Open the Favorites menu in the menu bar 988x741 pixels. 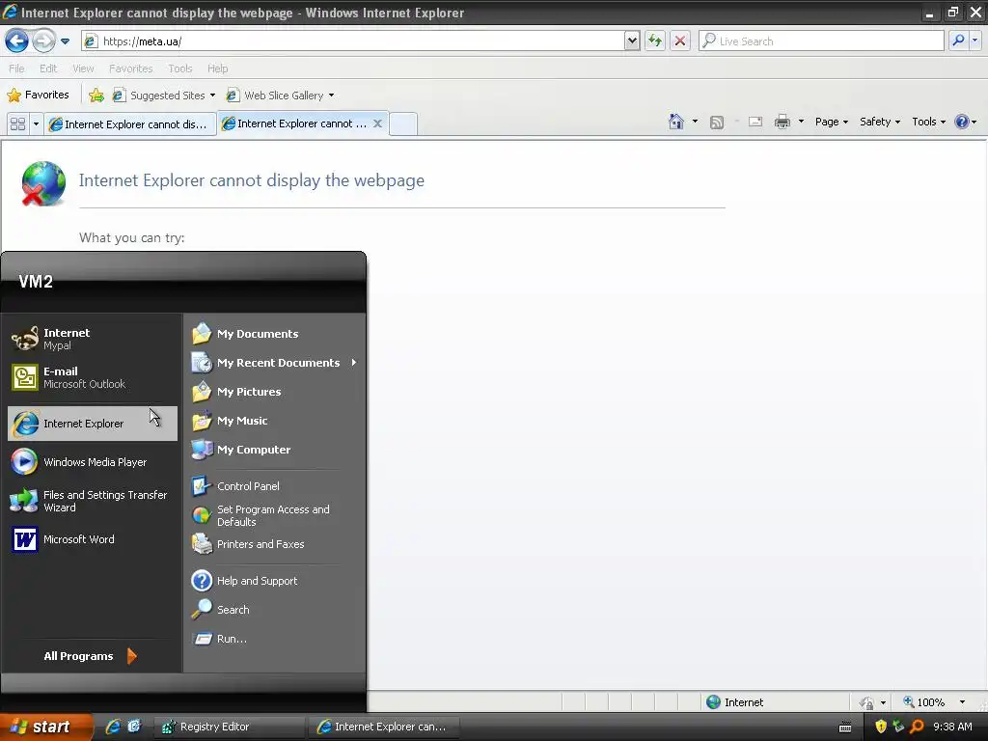[130, 69]
